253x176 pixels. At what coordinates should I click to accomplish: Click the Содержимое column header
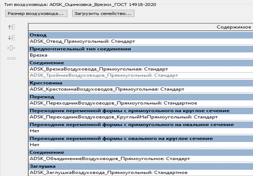[141, 27]
